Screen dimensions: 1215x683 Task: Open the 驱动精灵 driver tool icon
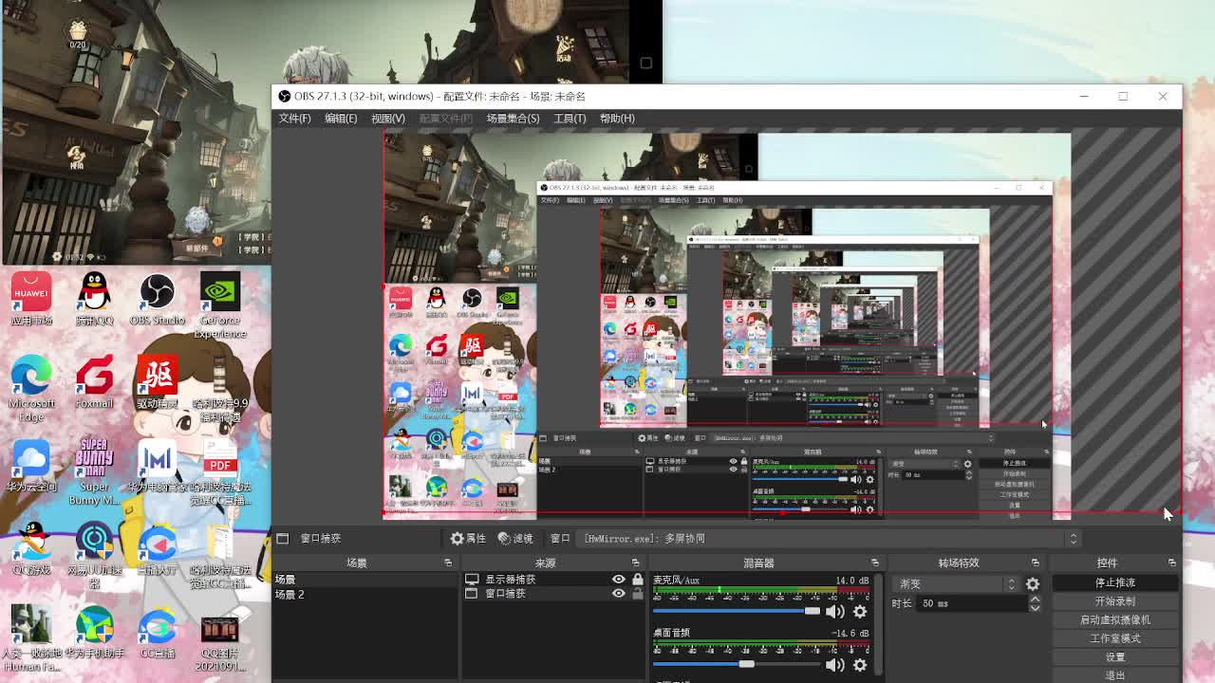point(157,382)
